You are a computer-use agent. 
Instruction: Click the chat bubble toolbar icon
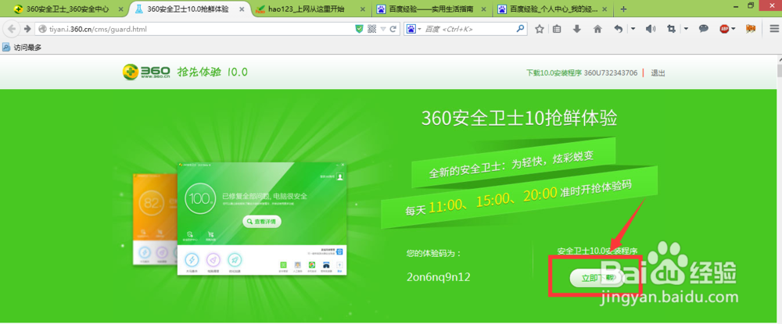pos(704,30)
